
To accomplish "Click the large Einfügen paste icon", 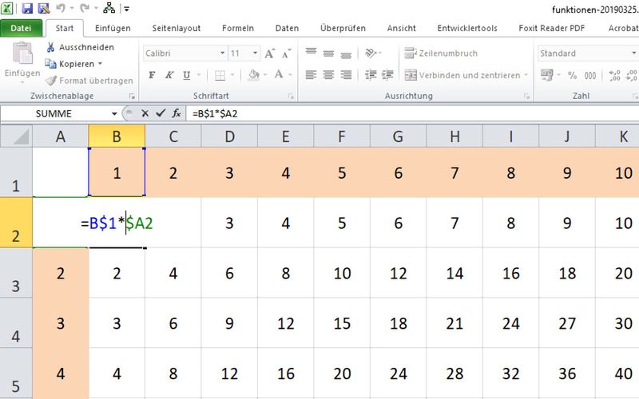I will [22, 53].
